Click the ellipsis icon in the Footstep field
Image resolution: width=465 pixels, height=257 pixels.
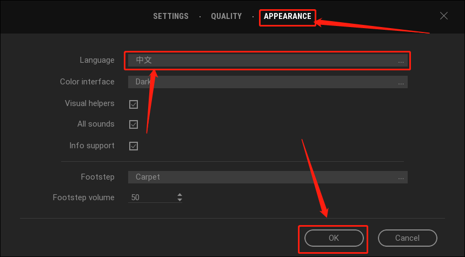click(401, 179)
